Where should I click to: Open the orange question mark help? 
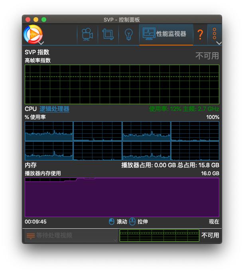(201, 34)
